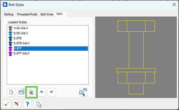The width and height of the screenshot is (179, 110).
Task: Open help with the question mark icon
Action: (x=28, y=104)
